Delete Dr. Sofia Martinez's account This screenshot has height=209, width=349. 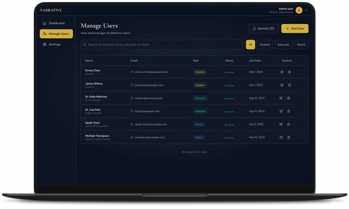coord(288,98)
